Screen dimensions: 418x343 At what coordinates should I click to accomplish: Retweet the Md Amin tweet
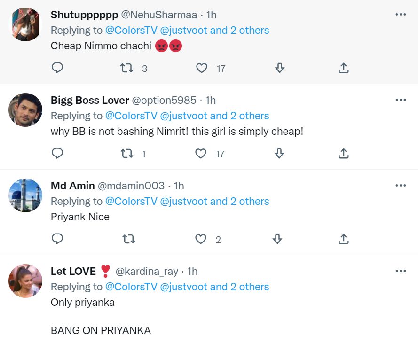coord(128,239)
